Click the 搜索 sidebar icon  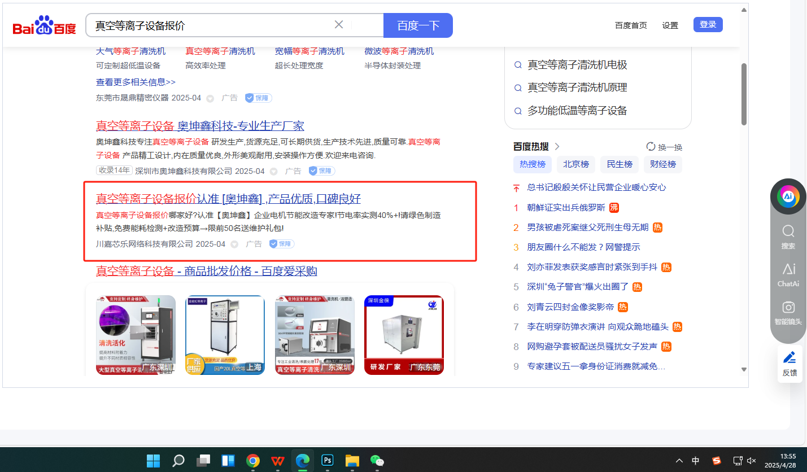click(788, 237)
